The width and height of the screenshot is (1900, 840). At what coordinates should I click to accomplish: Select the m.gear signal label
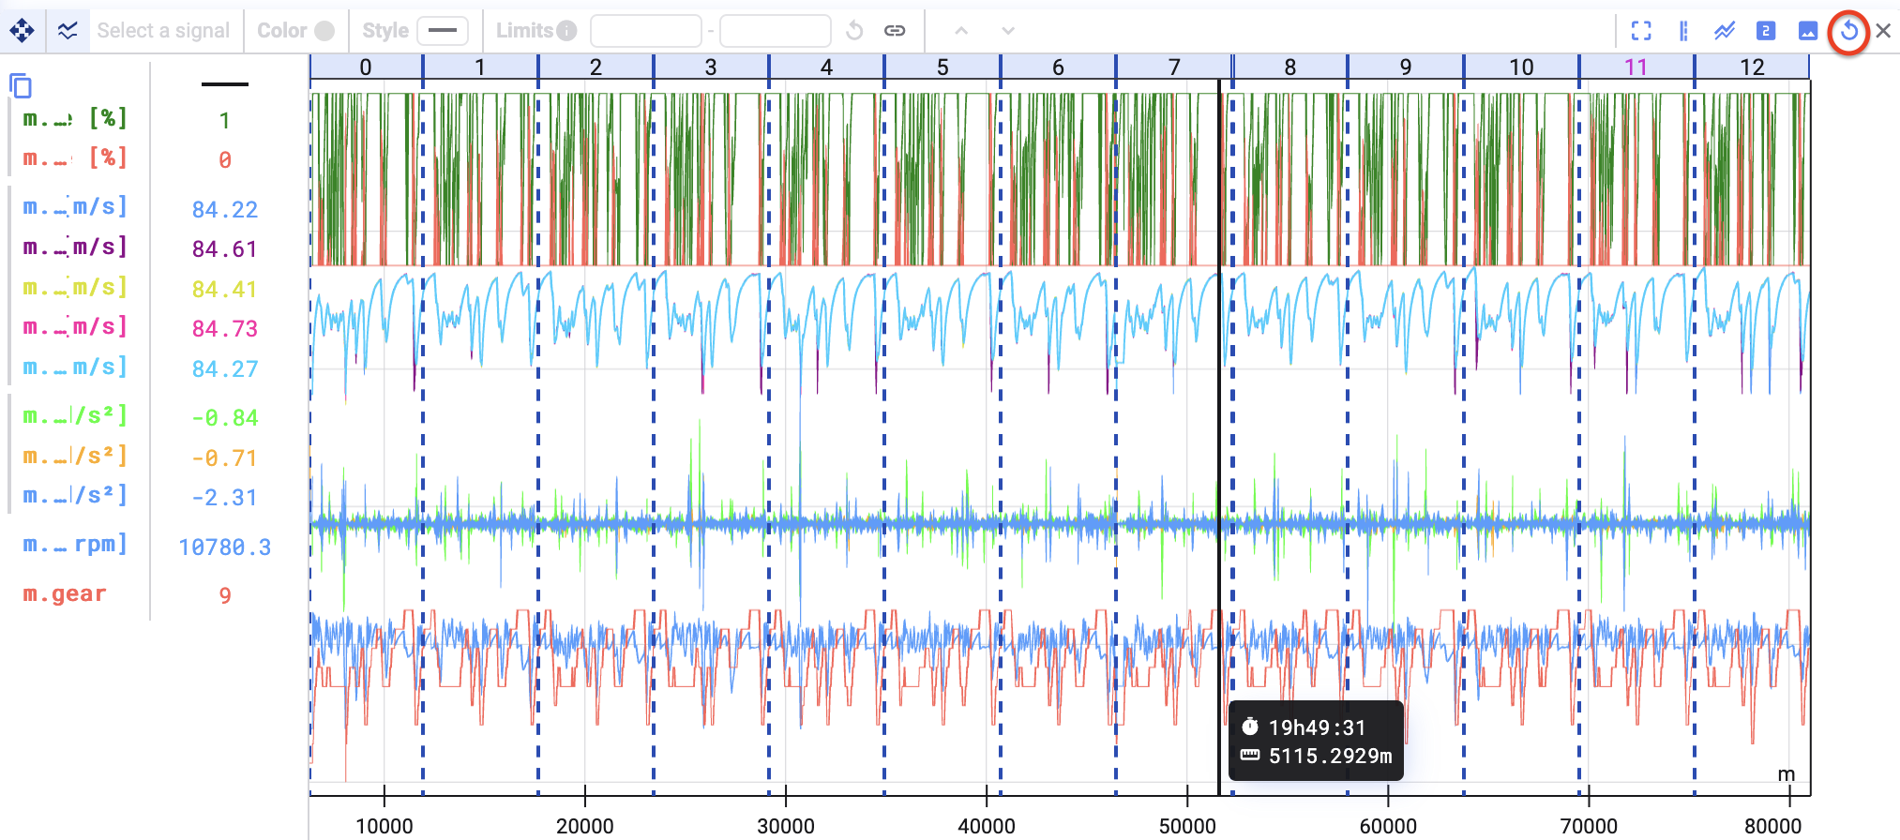(x=65, y=594)
